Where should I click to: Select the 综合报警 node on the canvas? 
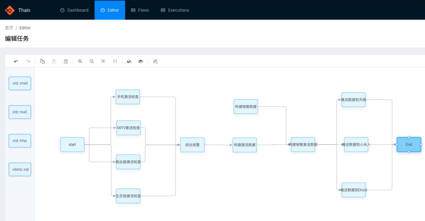pos(192,144)
